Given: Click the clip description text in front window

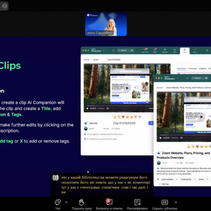Looking at the screenshot, I should (184, 171).
